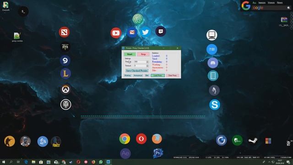Screen dimensions: 293x165
Task: Click the green Load Proxy button
Action: pos(157,75)
